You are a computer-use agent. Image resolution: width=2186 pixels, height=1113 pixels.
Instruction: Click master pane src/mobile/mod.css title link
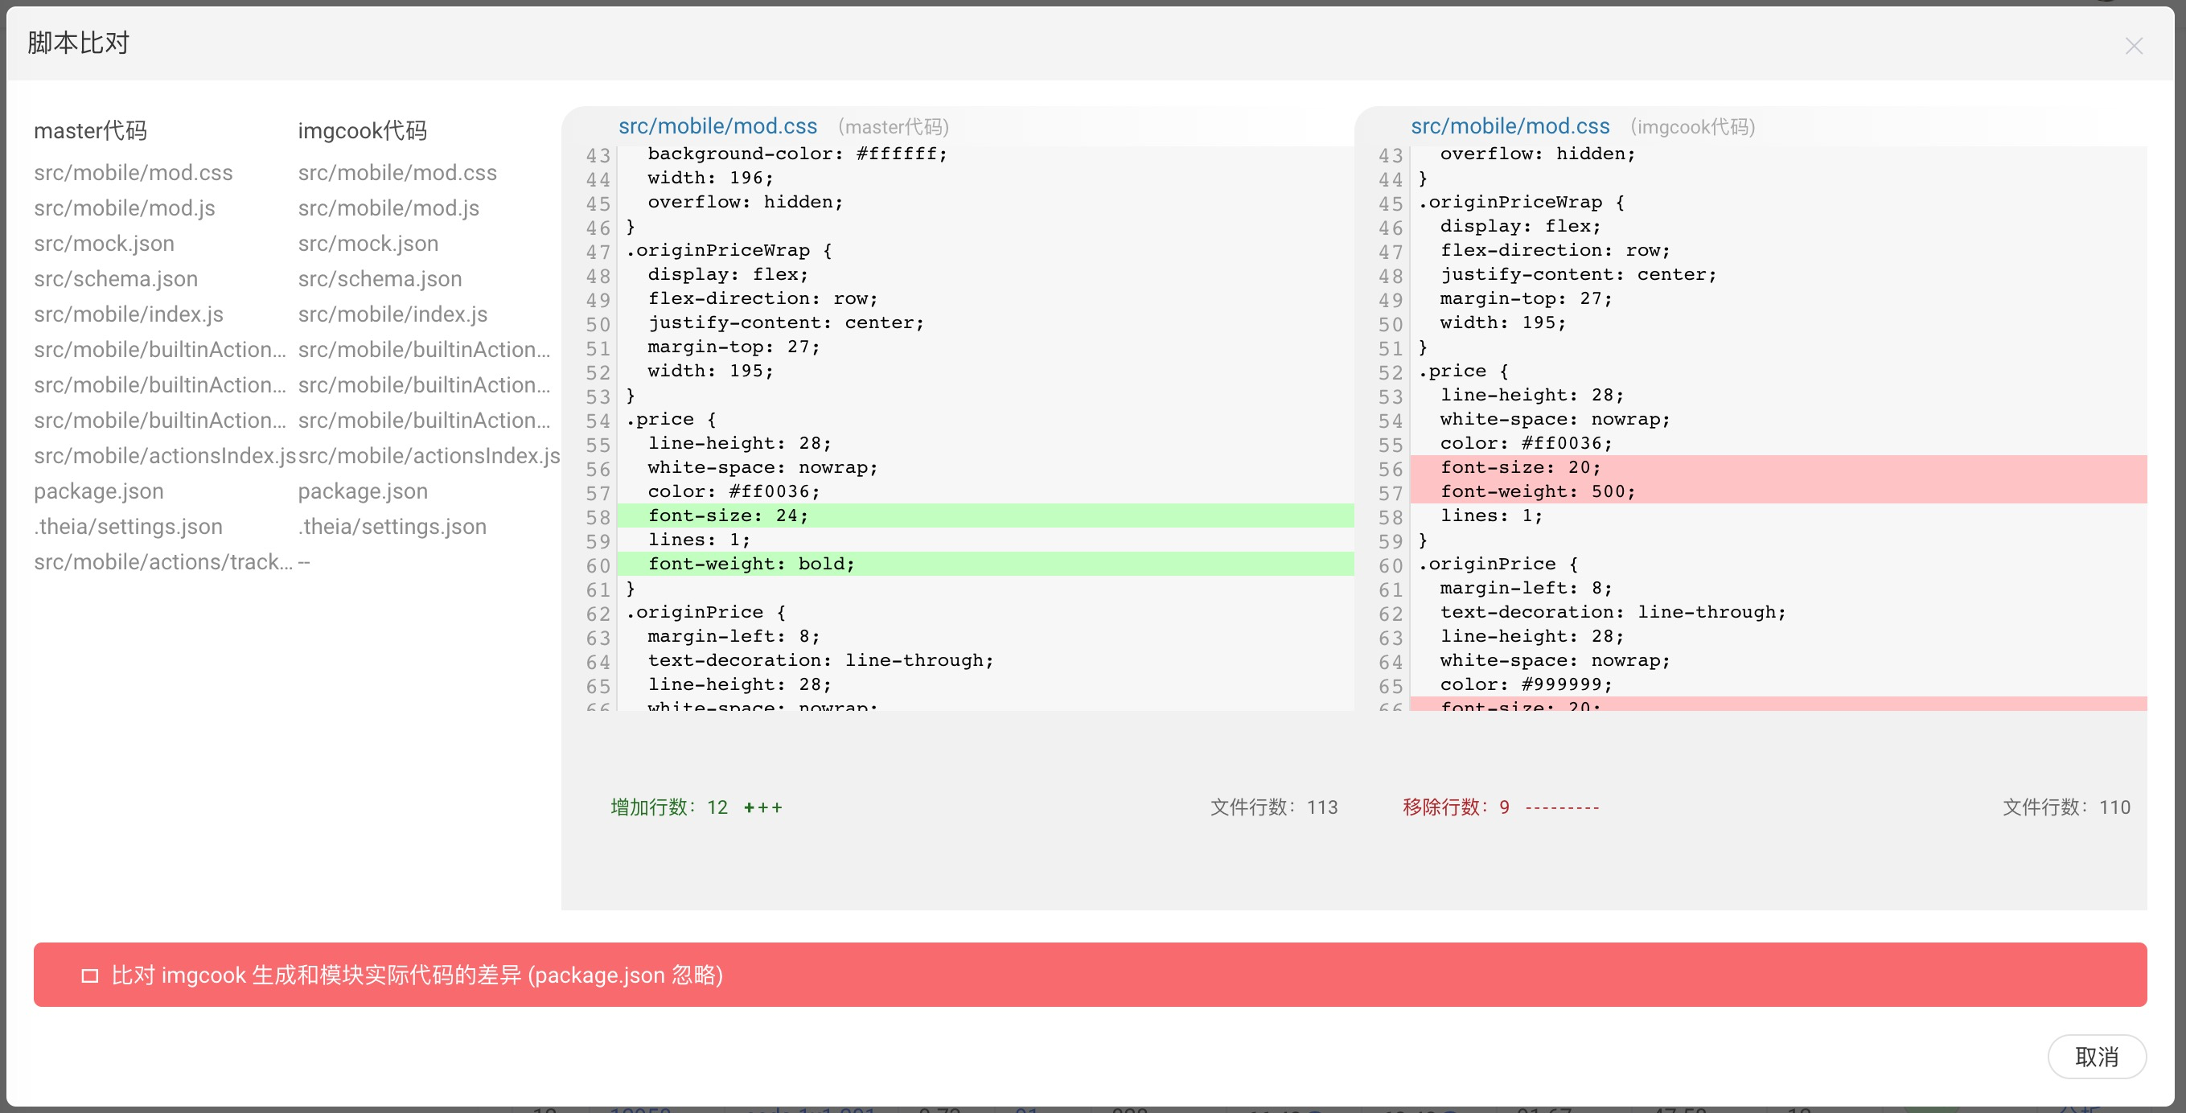(x=718, y=125)
